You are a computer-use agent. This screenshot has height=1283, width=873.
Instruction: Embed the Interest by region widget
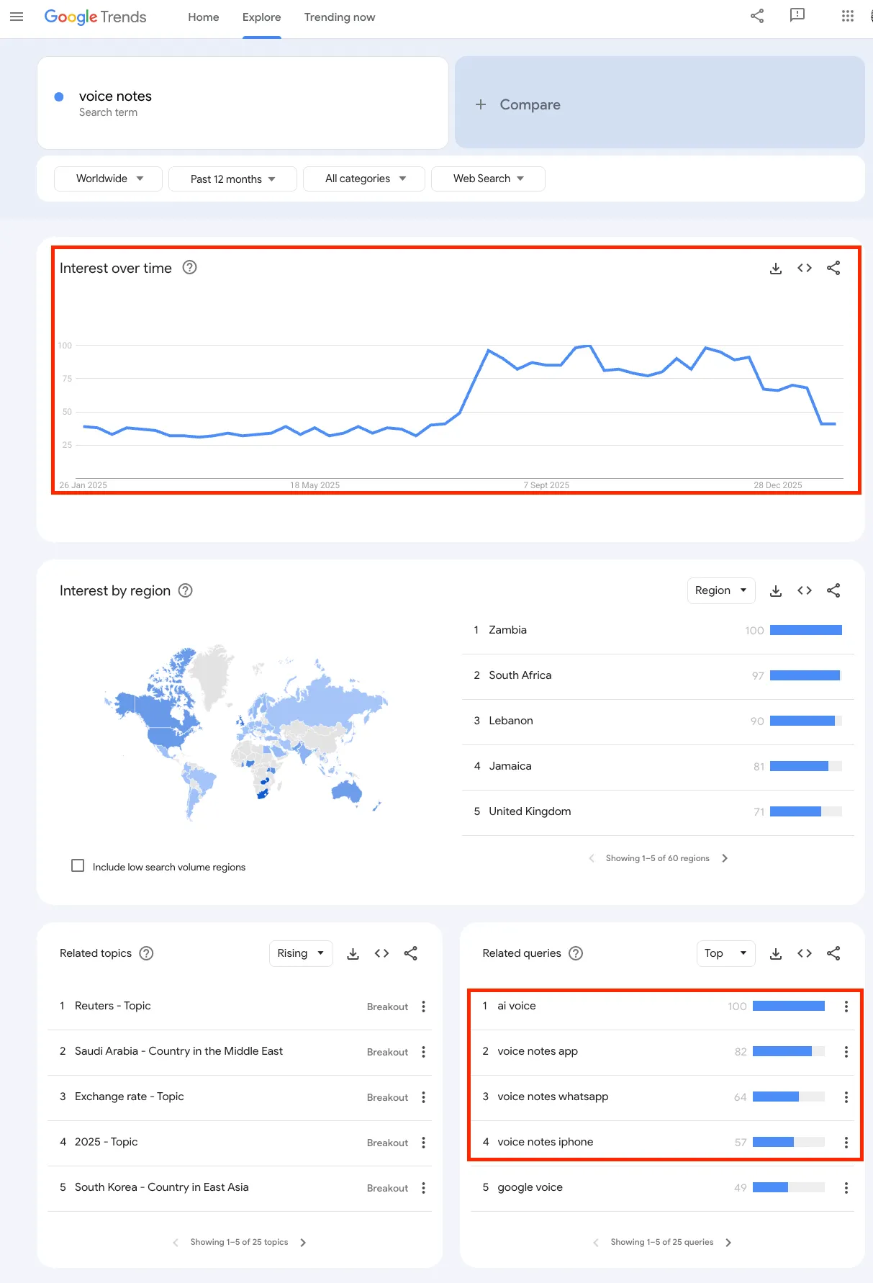coord(805,590)
